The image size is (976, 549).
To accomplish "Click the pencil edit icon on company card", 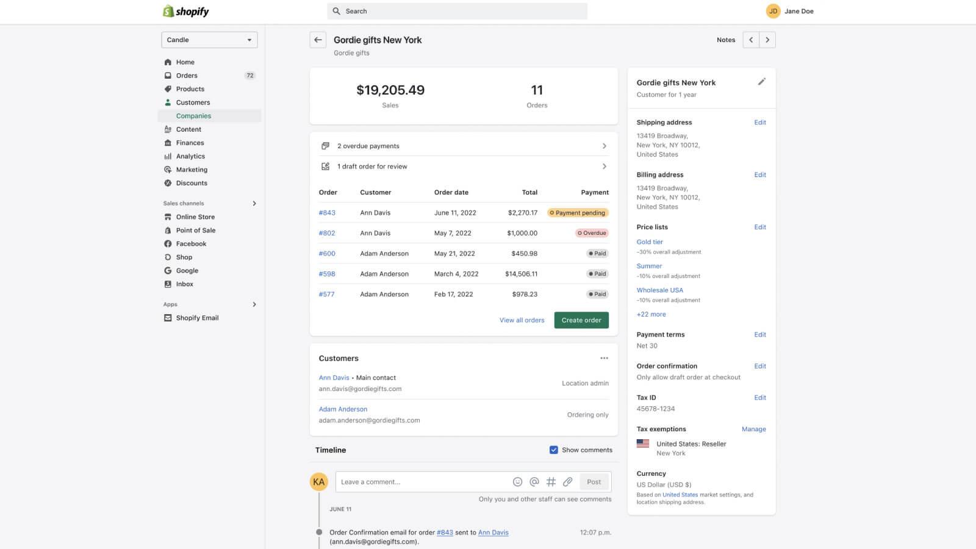I will pyautogui.click(x=761, y=82).
